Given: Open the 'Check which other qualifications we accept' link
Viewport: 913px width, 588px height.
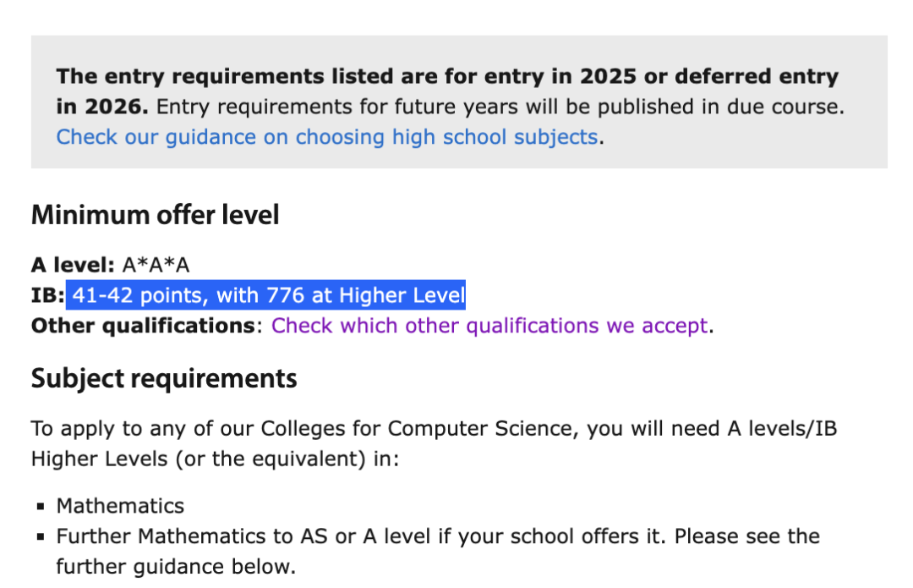Looking at the screenshot, I should pos(489,325).
